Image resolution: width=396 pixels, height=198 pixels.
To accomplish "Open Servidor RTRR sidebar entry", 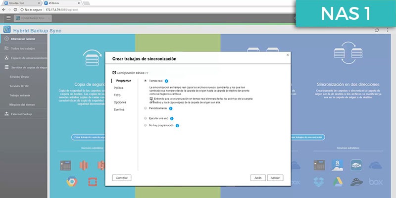I will [x=19, y=86].
